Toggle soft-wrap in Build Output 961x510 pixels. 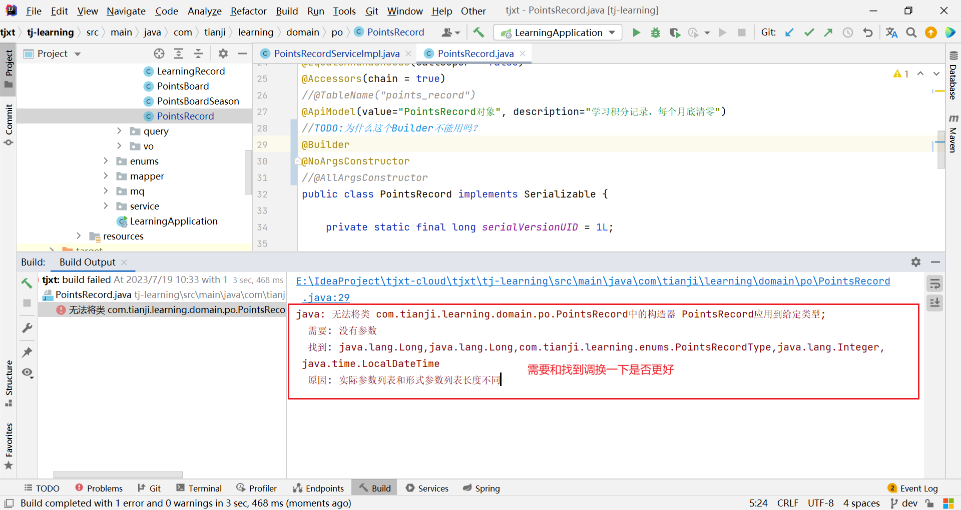click(x=934, y=284)
